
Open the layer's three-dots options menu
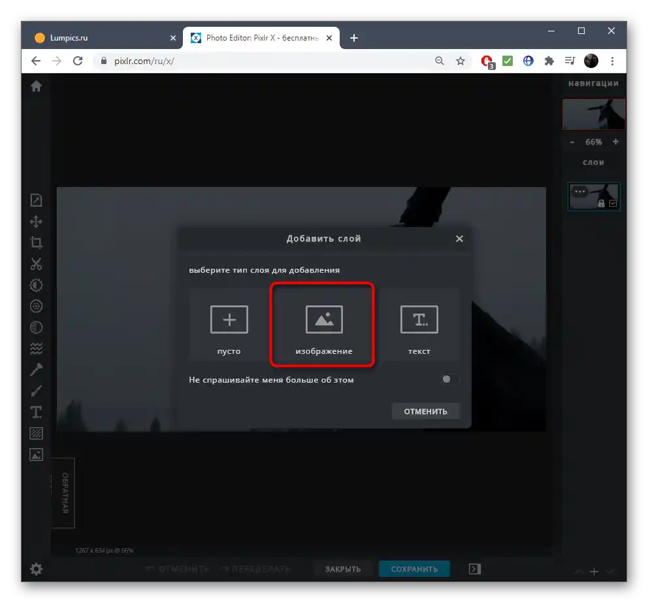click(580, 191)
